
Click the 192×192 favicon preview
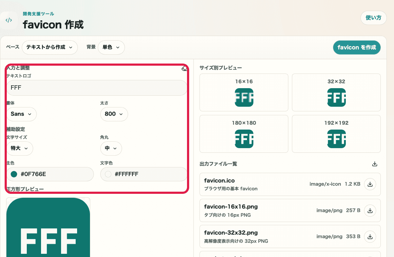pos(336,138)
